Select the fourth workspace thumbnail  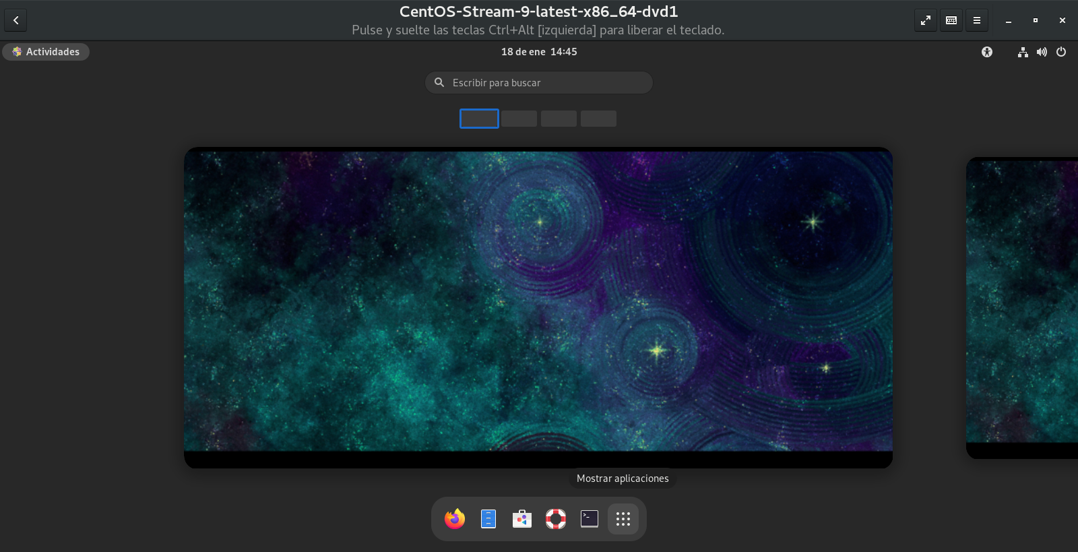[x=598, y=119]
